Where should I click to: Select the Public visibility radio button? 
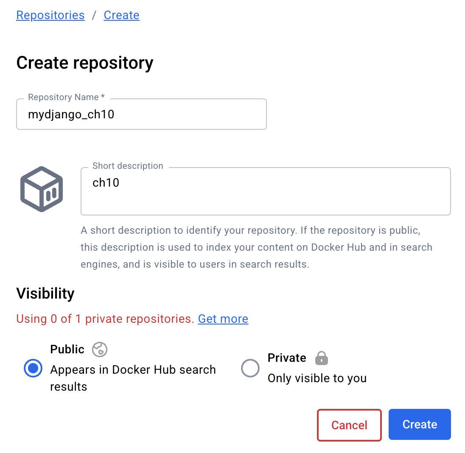click(x=33, y=368)
